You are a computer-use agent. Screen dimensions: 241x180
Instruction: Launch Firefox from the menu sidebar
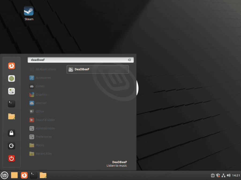point(11,66)
